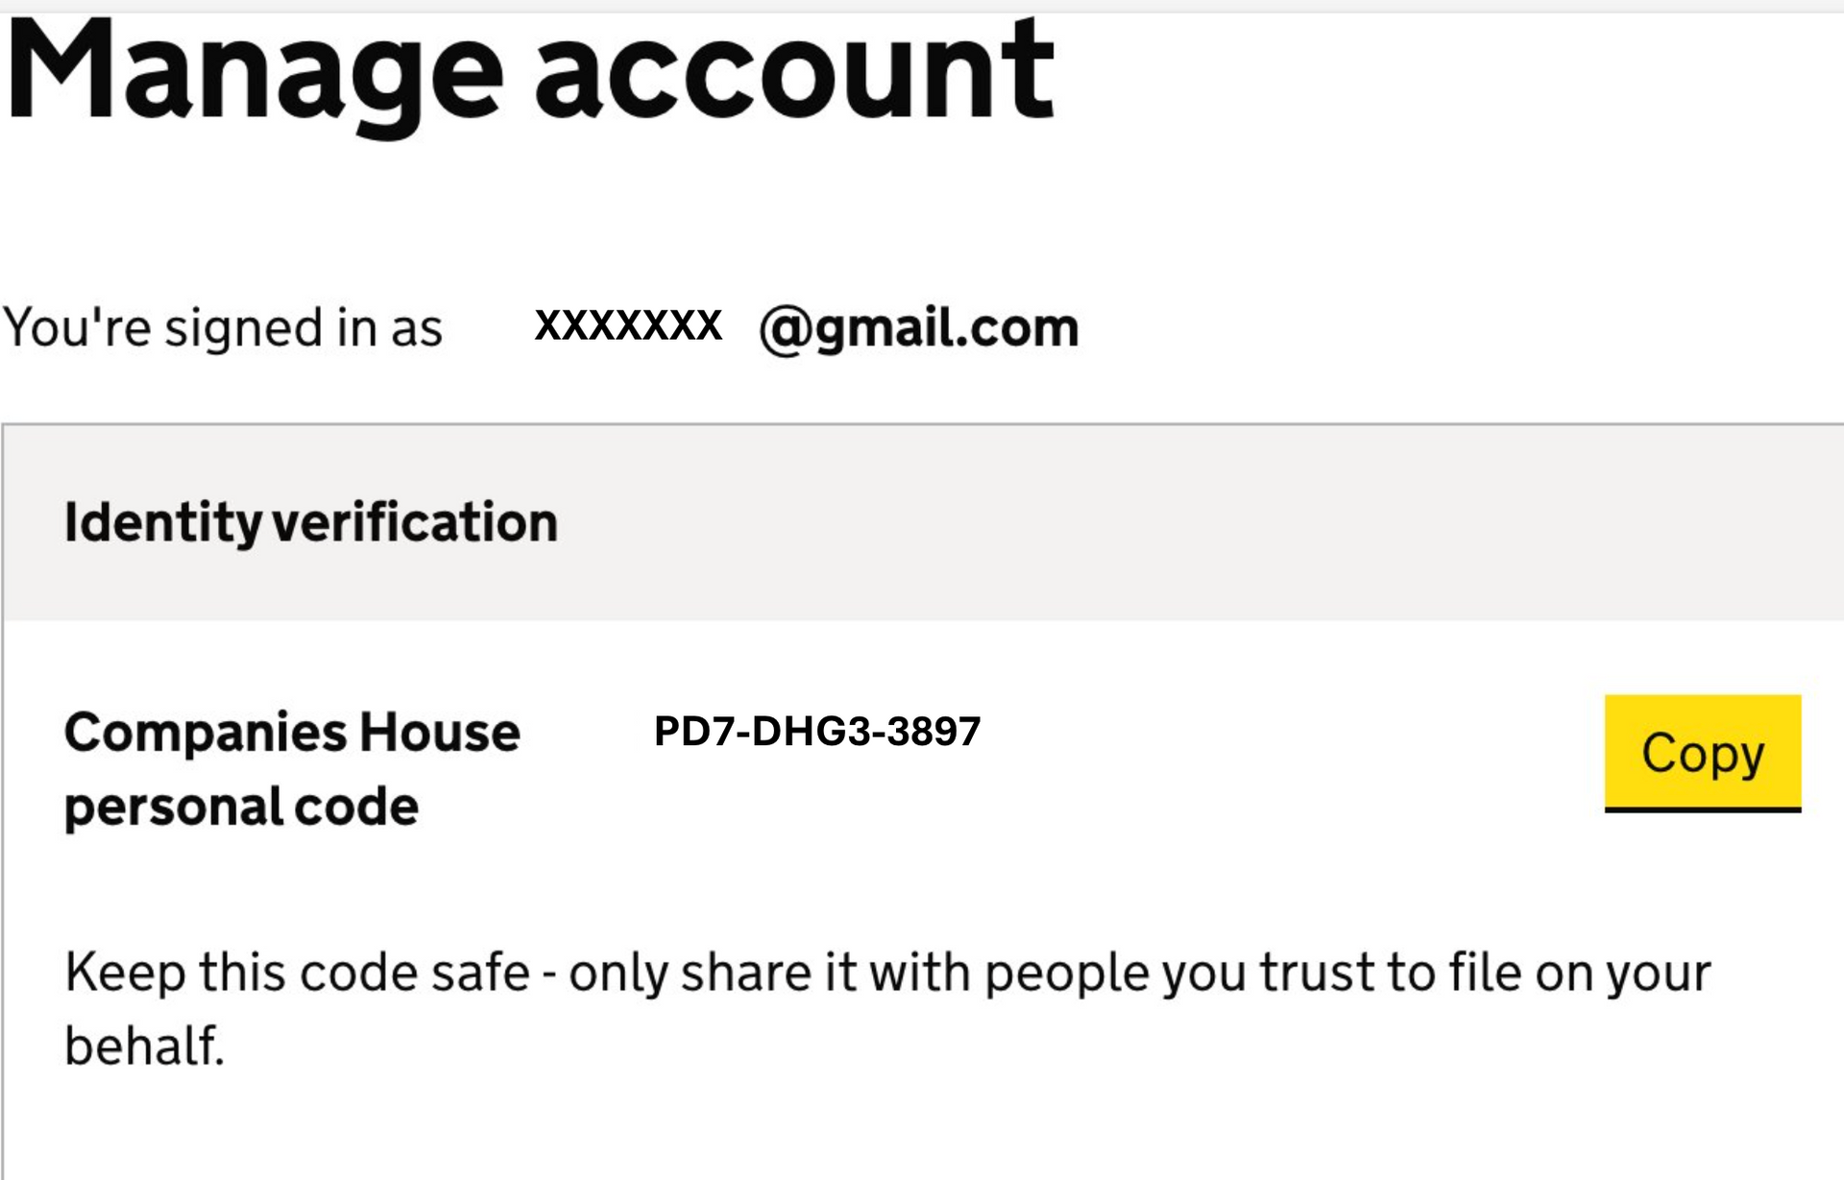1844x1180 pixels.
Task: Click the "You're signed in as" text
Action: coord(223,328)
